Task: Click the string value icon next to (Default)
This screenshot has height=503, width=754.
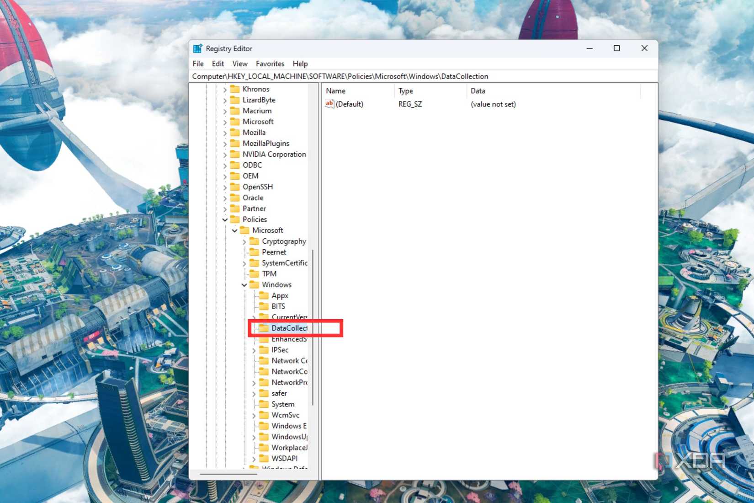Action: 329,104
